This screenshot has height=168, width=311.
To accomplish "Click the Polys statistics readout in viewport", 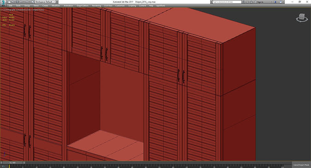I will click(8, 17).
